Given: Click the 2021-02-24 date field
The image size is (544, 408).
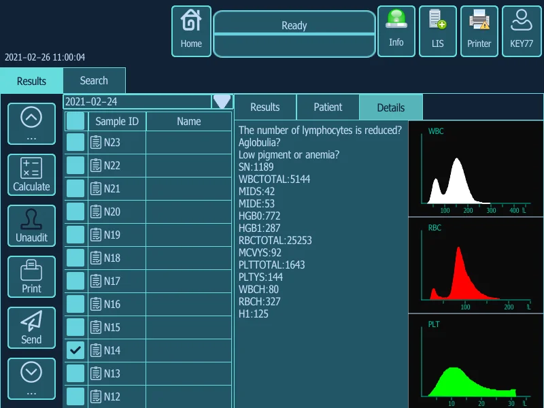Looking at the screenshot, I should point(138,101).
